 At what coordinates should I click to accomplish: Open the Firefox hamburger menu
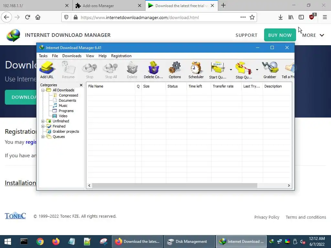click(325, 17)
